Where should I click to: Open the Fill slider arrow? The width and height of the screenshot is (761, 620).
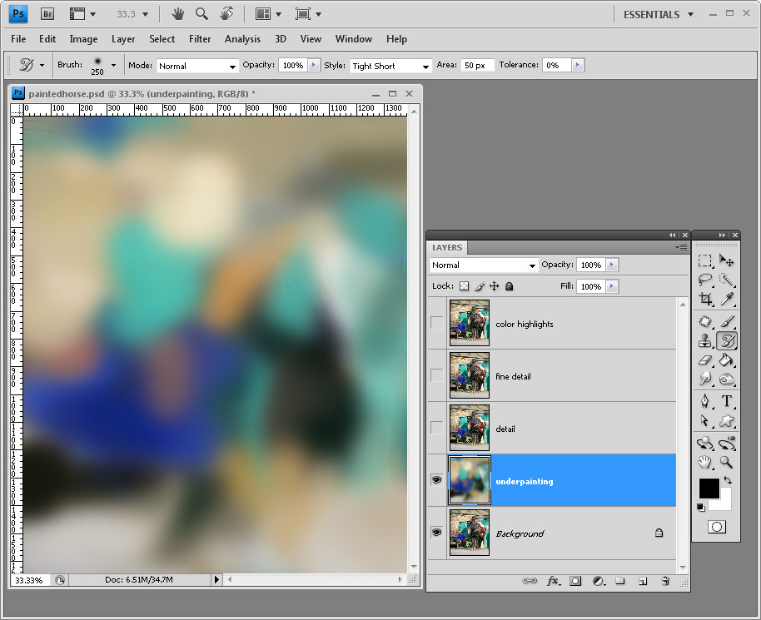(x=612, y=286)
